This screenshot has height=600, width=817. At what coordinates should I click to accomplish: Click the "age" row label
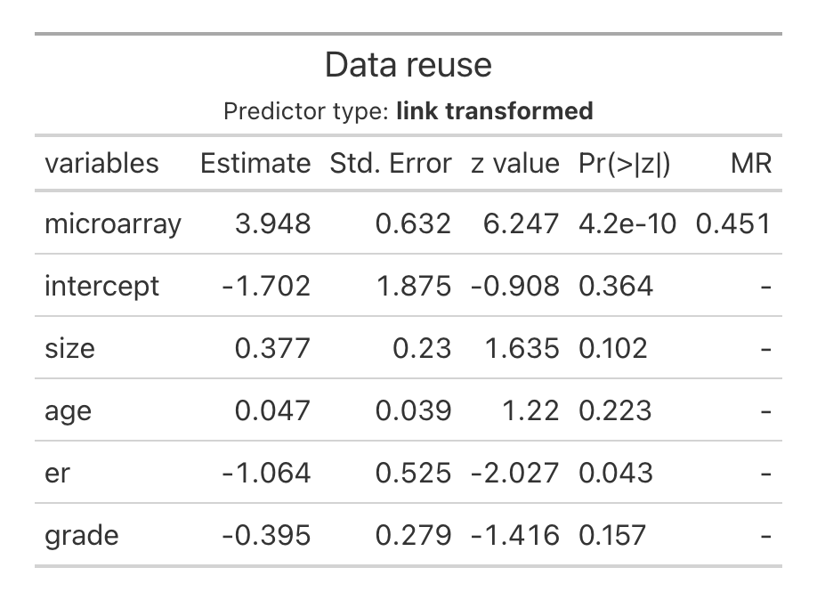pyautogui.click(x=68, y=410)
